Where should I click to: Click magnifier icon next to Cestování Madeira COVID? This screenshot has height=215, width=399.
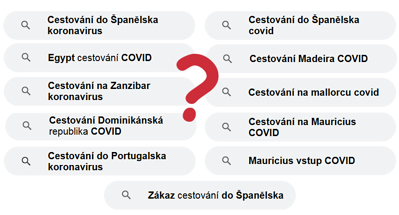click(x=227, y=58)
